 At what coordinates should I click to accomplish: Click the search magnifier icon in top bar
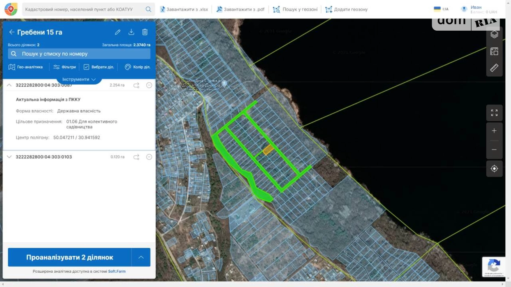click(x=148, y=9)
